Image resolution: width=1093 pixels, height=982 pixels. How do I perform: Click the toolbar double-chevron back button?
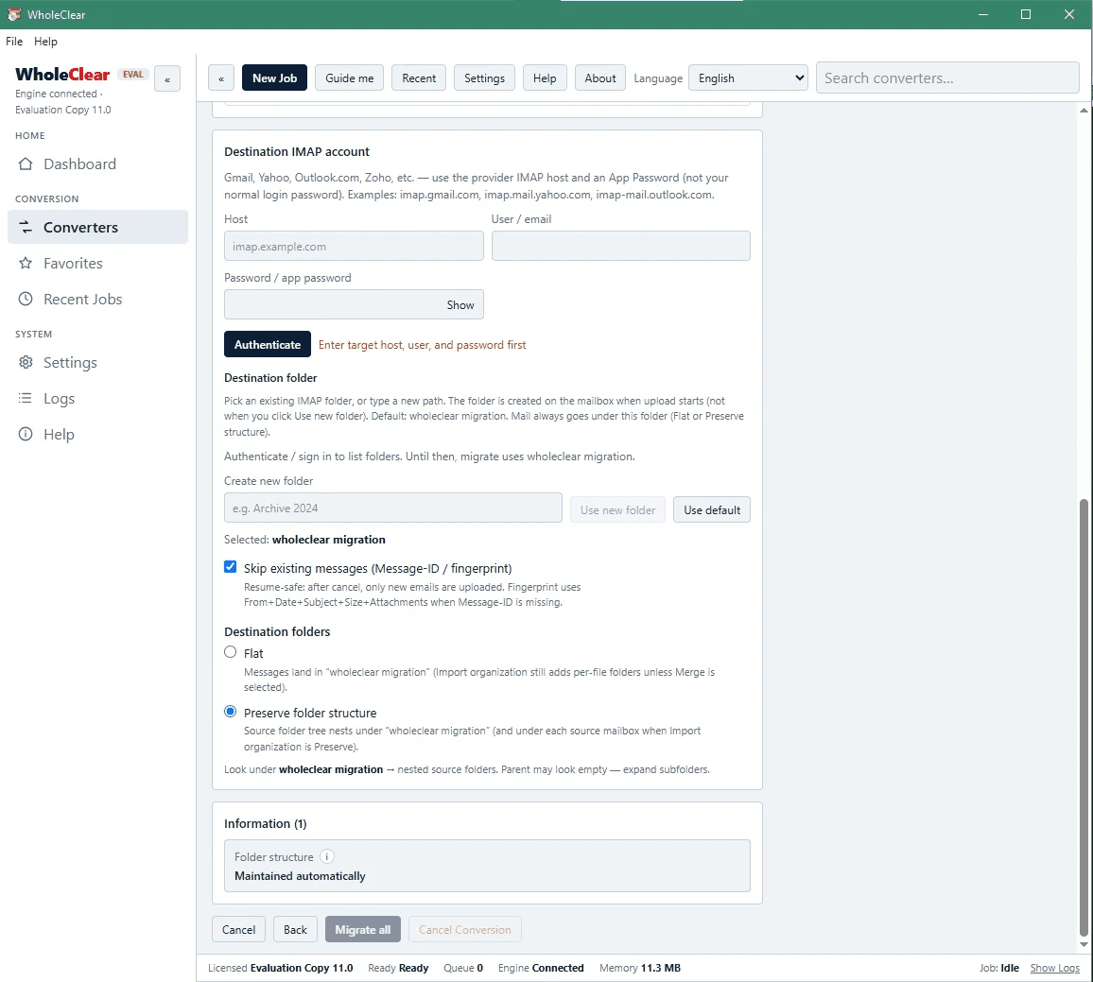click(221, 78)
